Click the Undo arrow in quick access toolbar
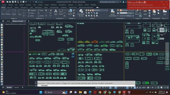 [26, 2]
